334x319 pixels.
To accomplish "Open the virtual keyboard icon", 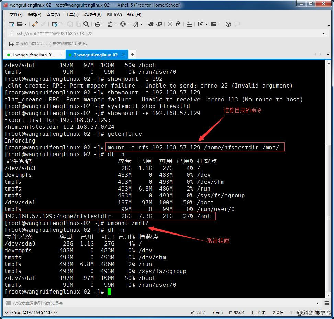I will 189,24.
